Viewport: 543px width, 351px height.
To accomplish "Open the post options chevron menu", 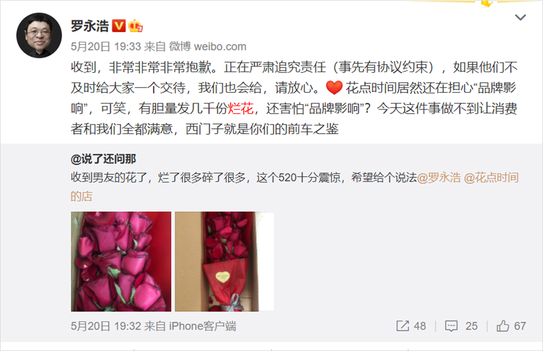I will [x=520, y=17].
